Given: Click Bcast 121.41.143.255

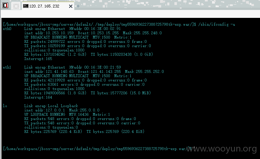Looking at the screenshot, I should [x=99, y=72].
